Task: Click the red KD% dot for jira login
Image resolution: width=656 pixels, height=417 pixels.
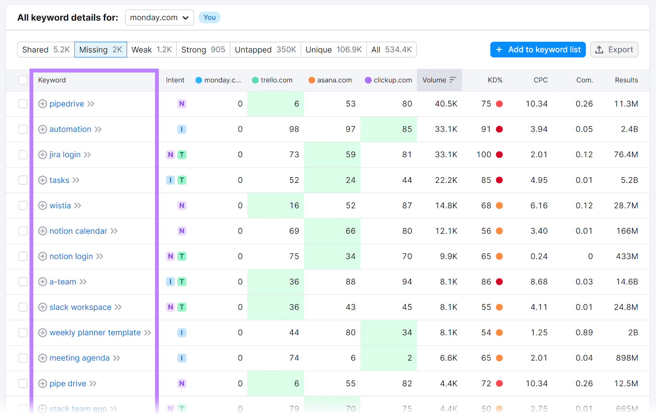Action: pyautogui.click(x=499, y=155)
